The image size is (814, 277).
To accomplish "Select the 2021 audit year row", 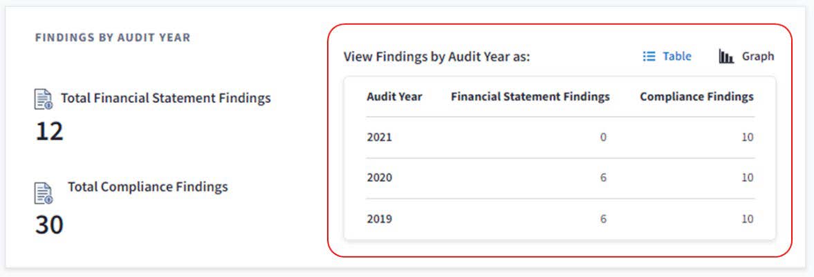I will click(x=380, y=137).
